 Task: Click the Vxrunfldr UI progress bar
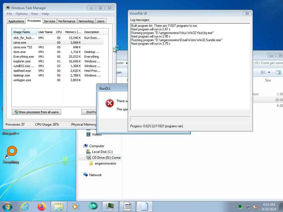(190, 119)
